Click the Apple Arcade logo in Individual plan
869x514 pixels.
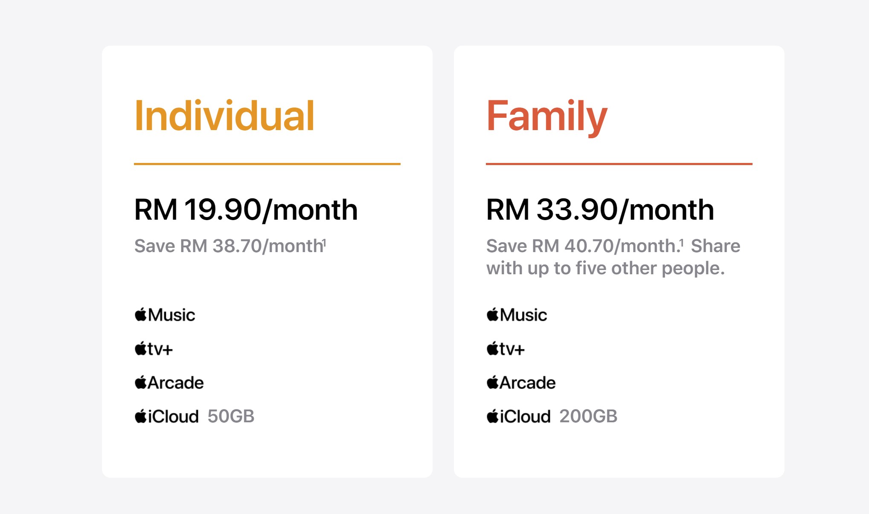pos(169,382)
